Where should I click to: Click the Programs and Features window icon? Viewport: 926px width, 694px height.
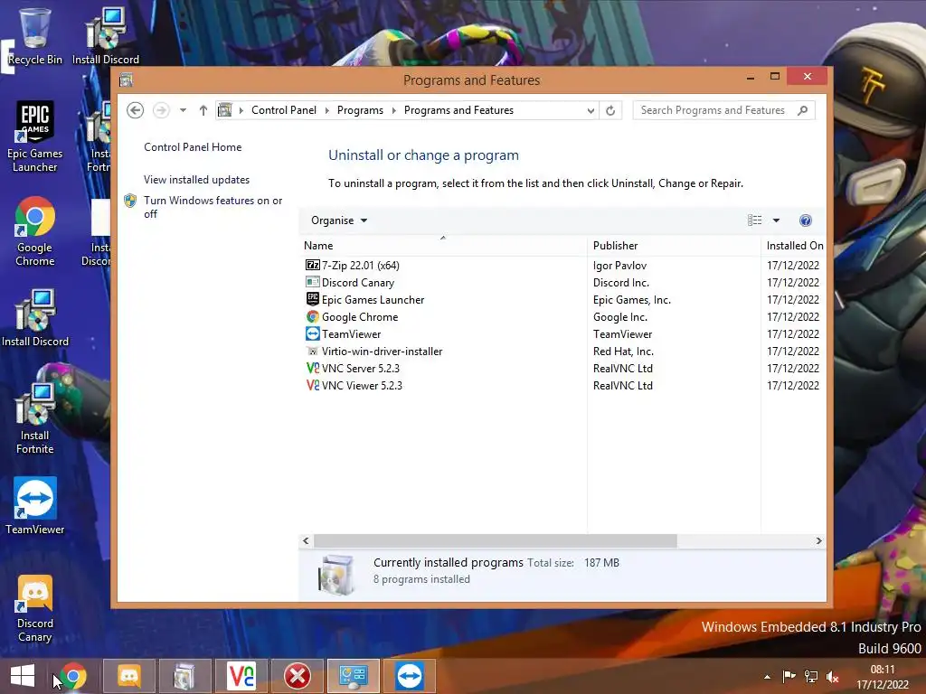coord(126,80)
